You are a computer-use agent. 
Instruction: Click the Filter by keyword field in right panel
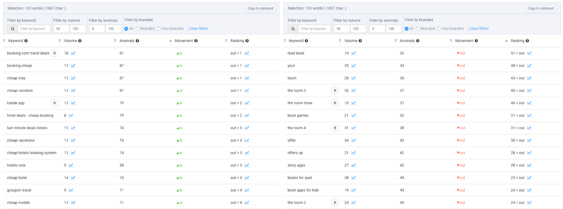(314, 29)
